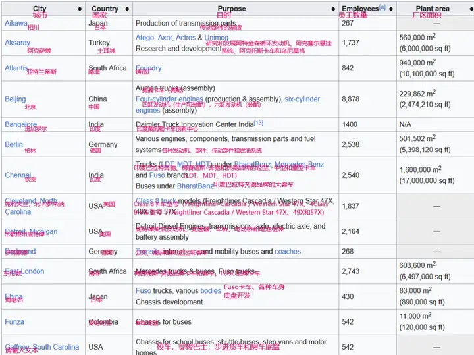The image size is (474, 355).
Task: Open the Detroit, Michigan link
Action: coord(31,231)
